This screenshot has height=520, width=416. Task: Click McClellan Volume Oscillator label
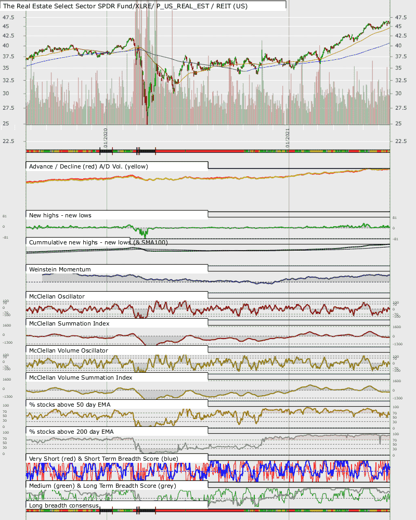[x=68, y=350]
